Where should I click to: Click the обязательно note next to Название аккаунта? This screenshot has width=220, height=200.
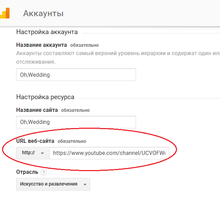click(84, 45)
